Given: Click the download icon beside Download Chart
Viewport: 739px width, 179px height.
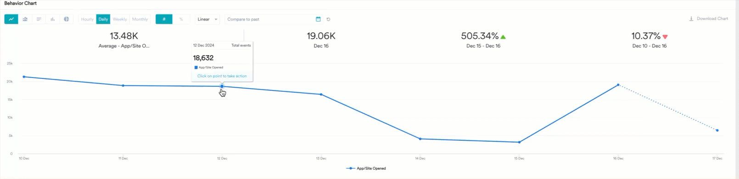Looking at the screenshot, I should (691, 19).
